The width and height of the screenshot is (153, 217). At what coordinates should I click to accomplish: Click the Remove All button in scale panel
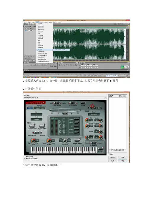click(76, 130)
